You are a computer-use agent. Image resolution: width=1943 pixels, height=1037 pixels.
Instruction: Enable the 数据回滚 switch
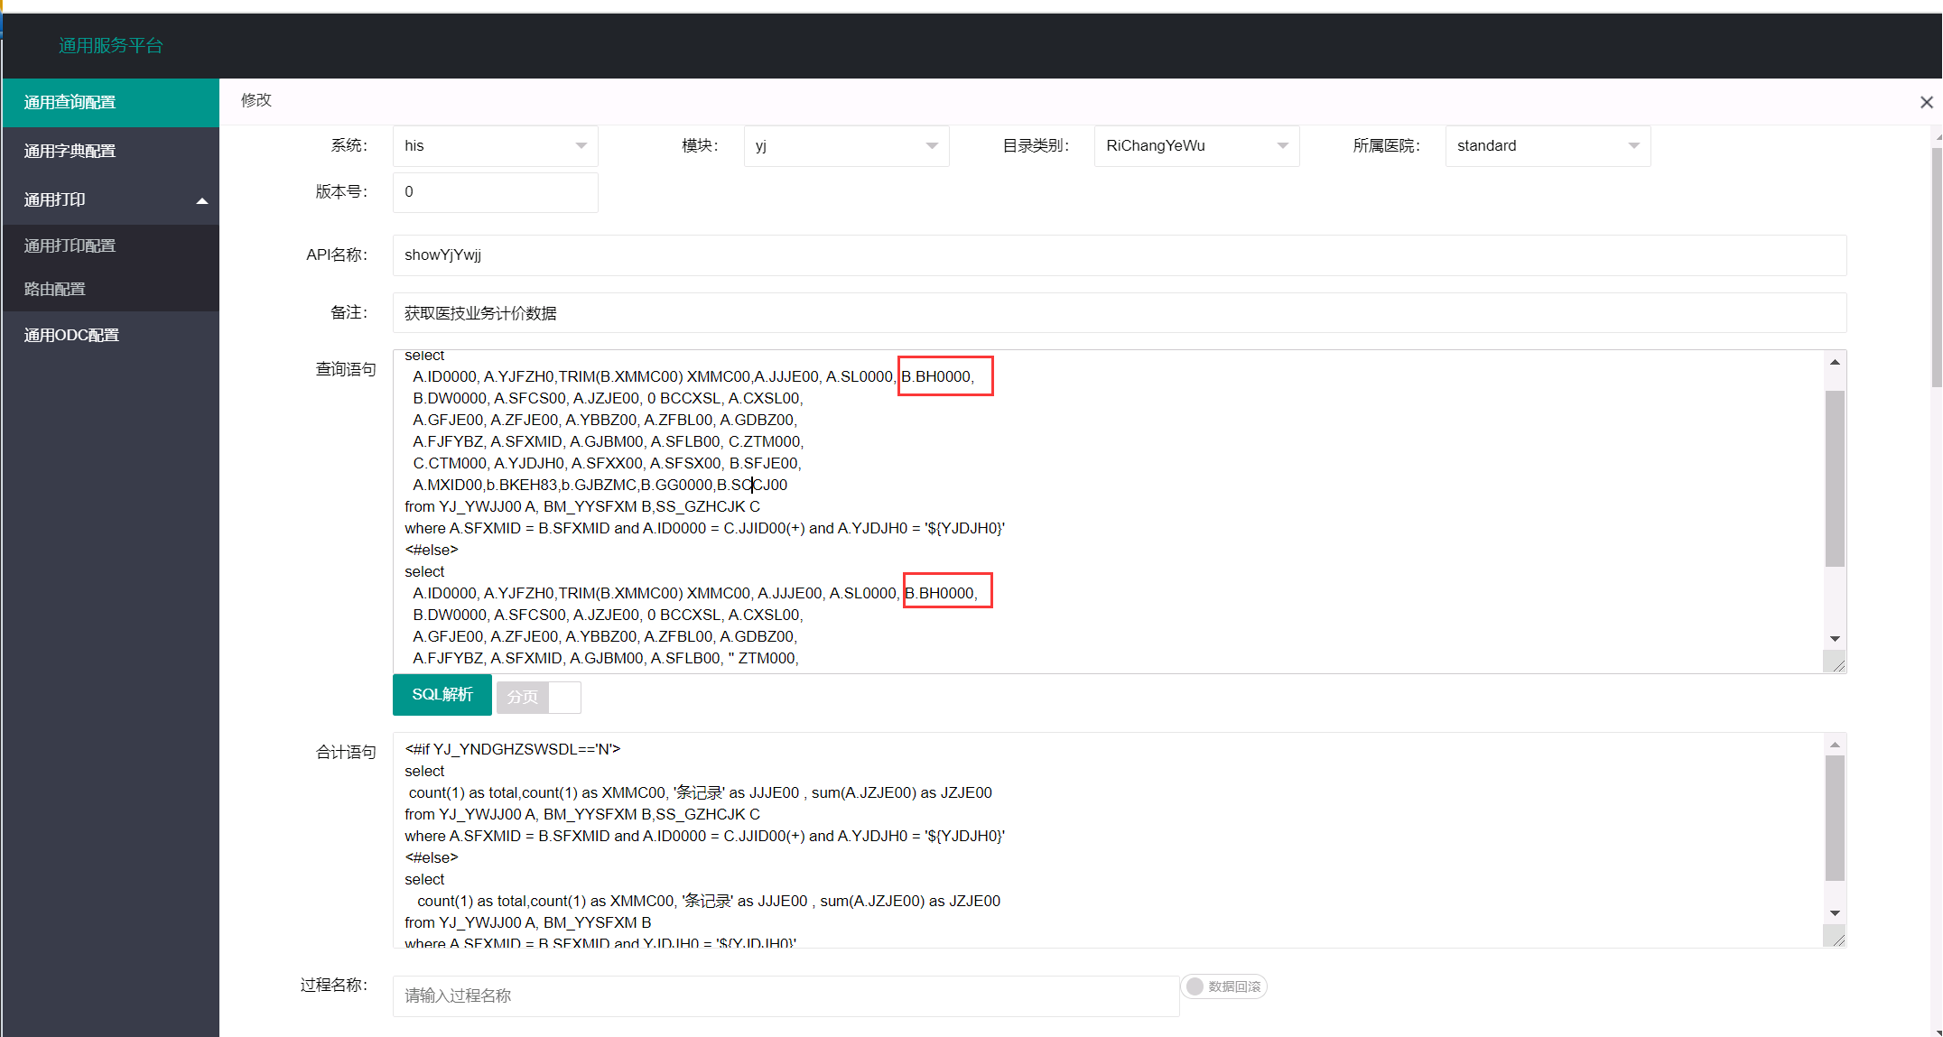pos(1223,986)
